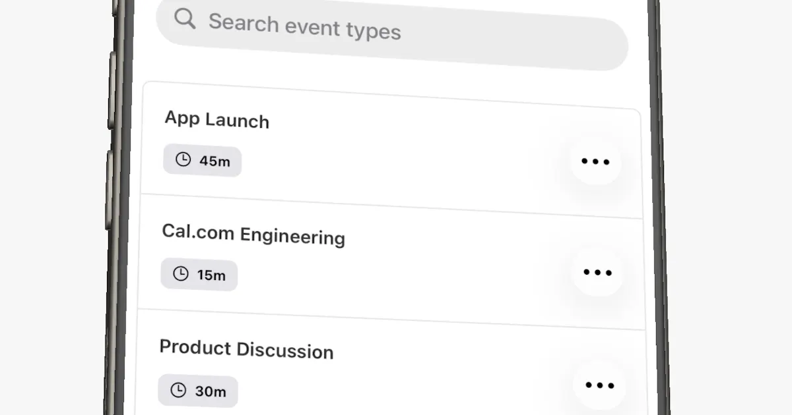This screenshot has height=415, width=792.
Task: Open the three-dot menu for App Launch
Action: (x=595, y=161)
